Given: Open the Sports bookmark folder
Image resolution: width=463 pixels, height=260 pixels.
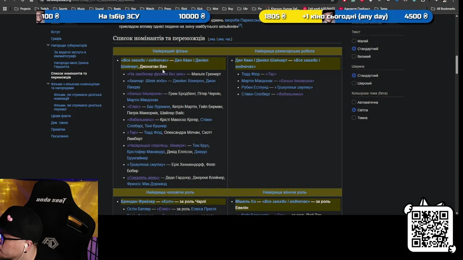Looking at the screenshot, I should click(60, 9).
